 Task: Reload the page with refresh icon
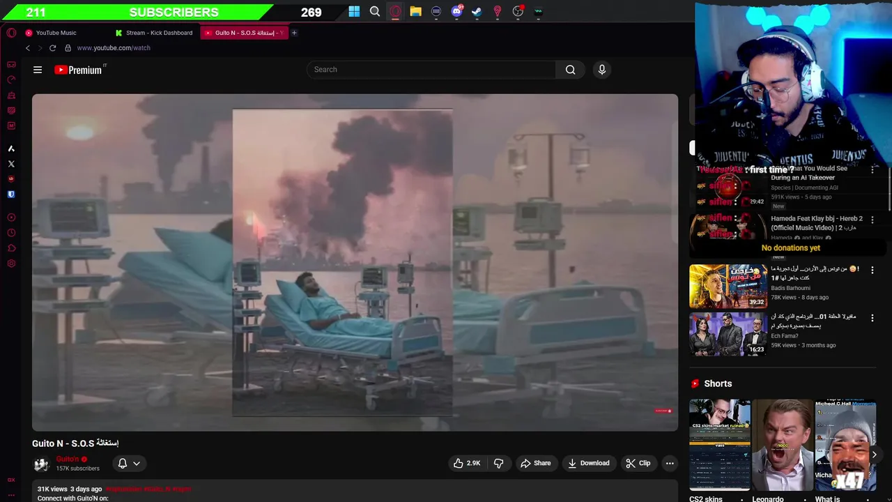point(52,48)
